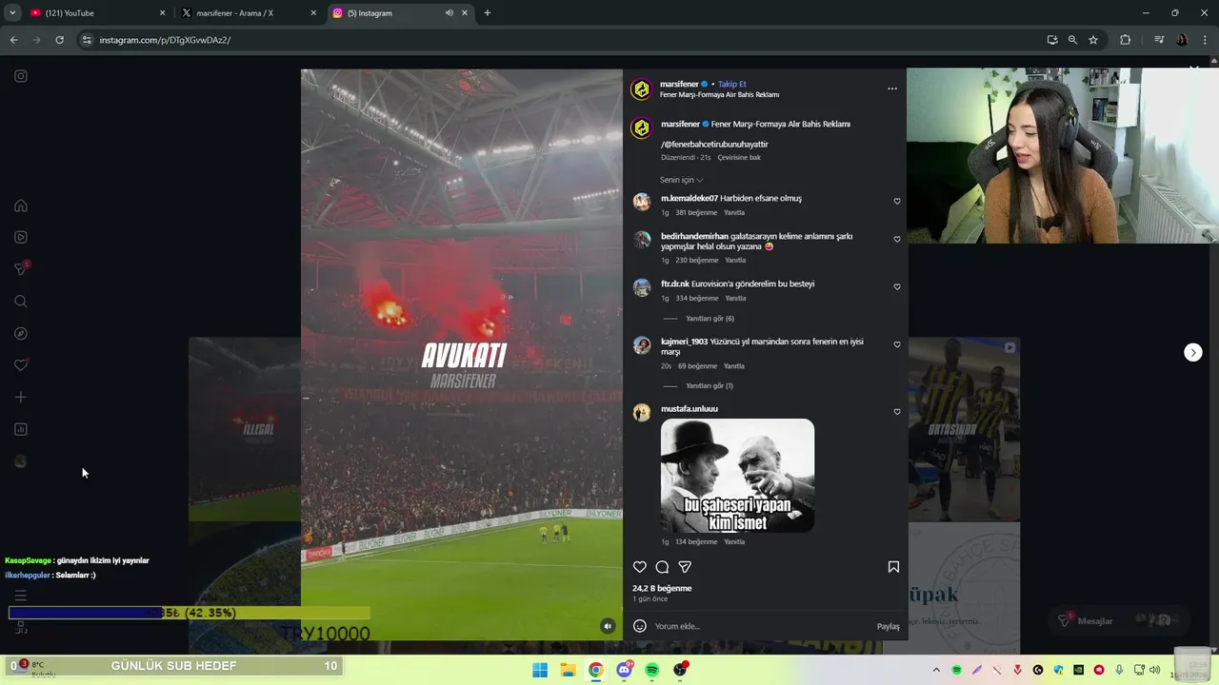Open marsifener profile name in post header
The height and width of the screenshot is (685, 1219).
tap(679, 84)
